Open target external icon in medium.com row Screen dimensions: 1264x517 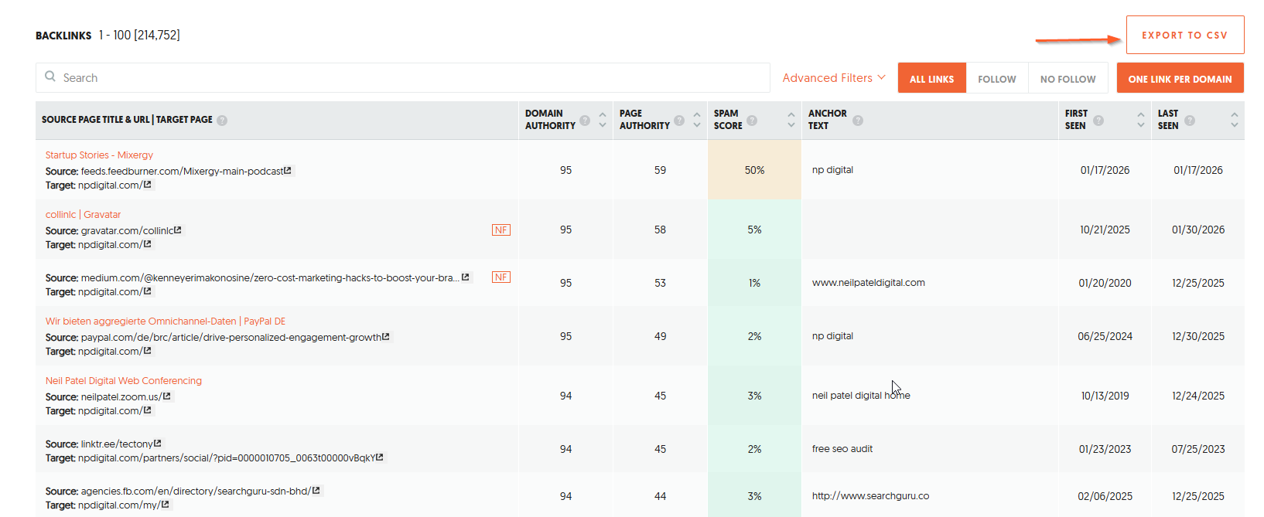148,291
